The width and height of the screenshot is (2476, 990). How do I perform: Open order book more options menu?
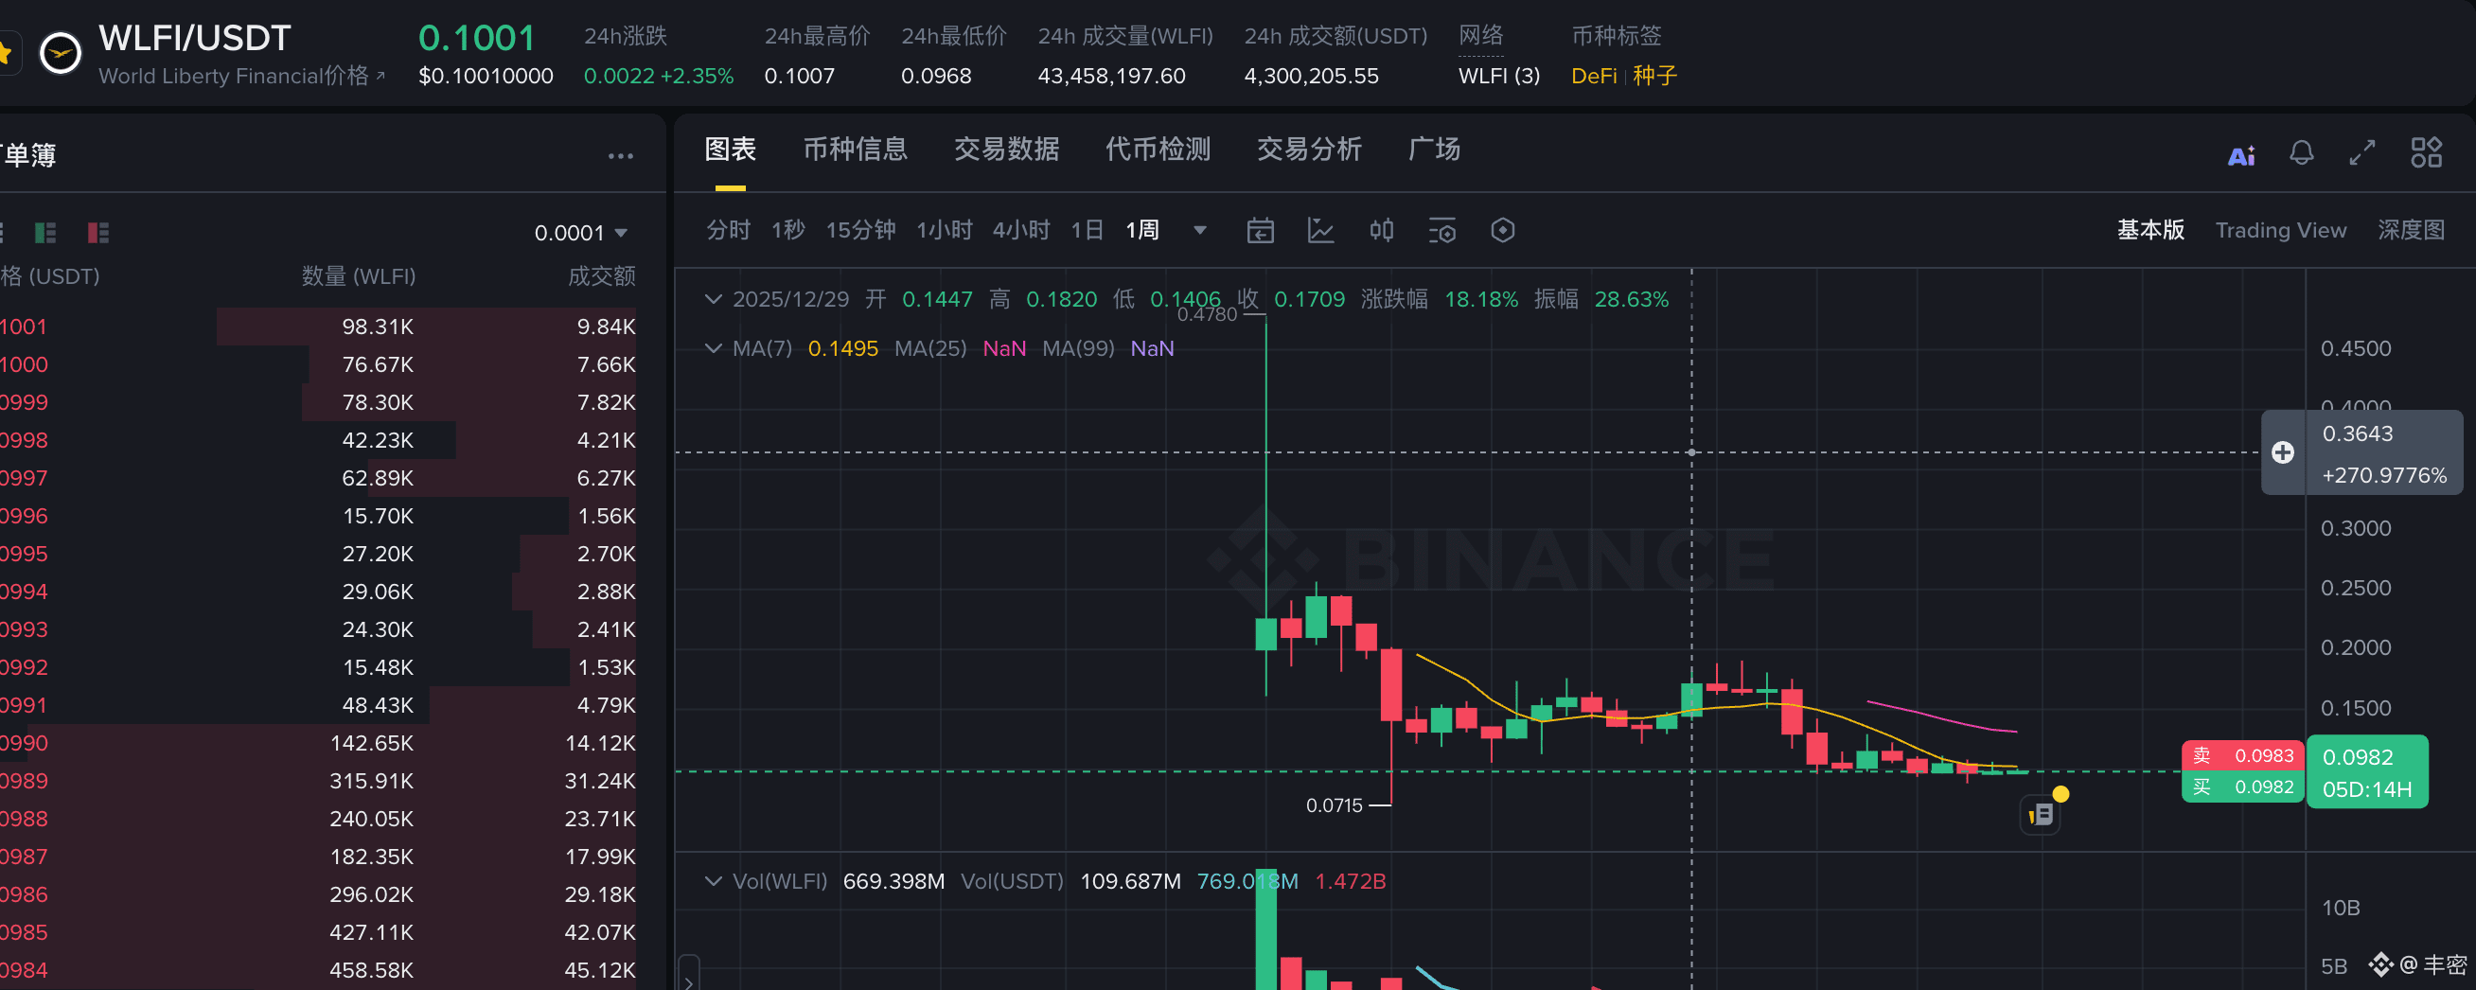click(x=621, y=156)
